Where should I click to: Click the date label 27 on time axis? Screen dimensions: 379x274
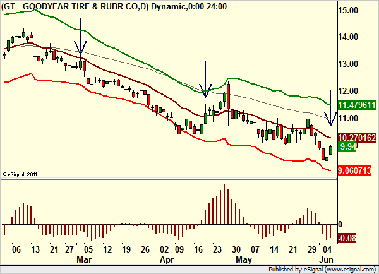[x=69, y=249]
